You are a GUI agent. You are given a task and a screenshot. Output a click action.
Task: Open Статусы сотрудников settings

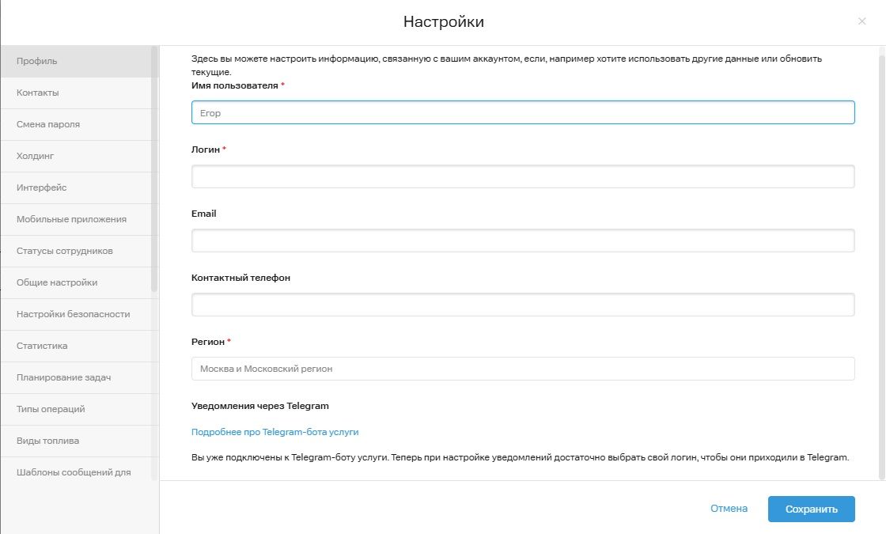pyautogui.click(x=65, y=251)
